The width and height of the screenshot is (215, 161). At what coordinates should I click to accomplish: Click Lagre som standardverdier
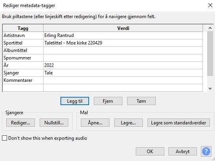coord(179,122)
